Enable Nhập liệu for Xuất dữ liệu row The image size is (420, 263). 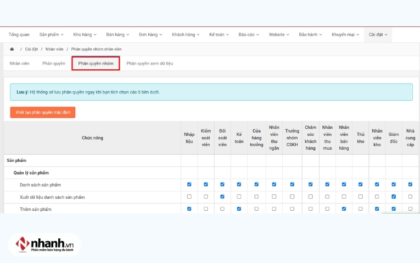point(189,196)
